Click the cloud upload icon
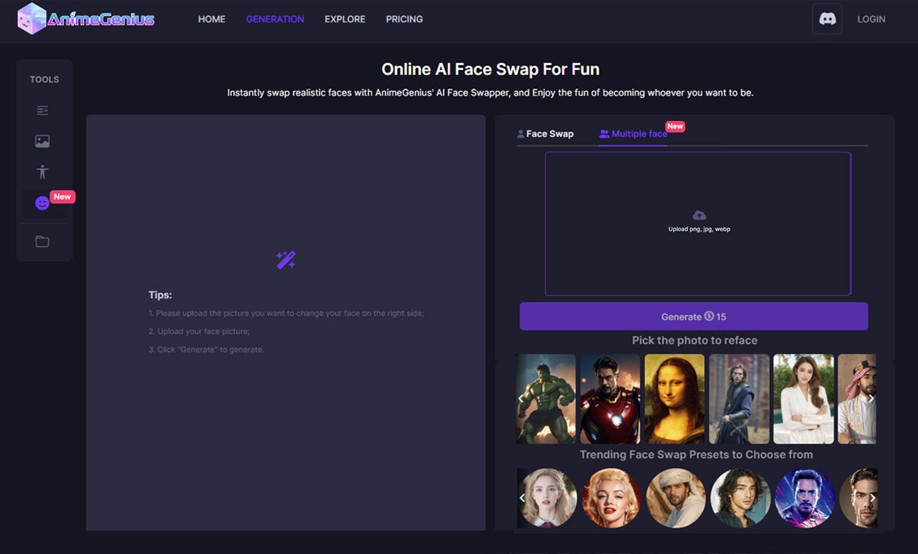918x554 pixels. 699,215
